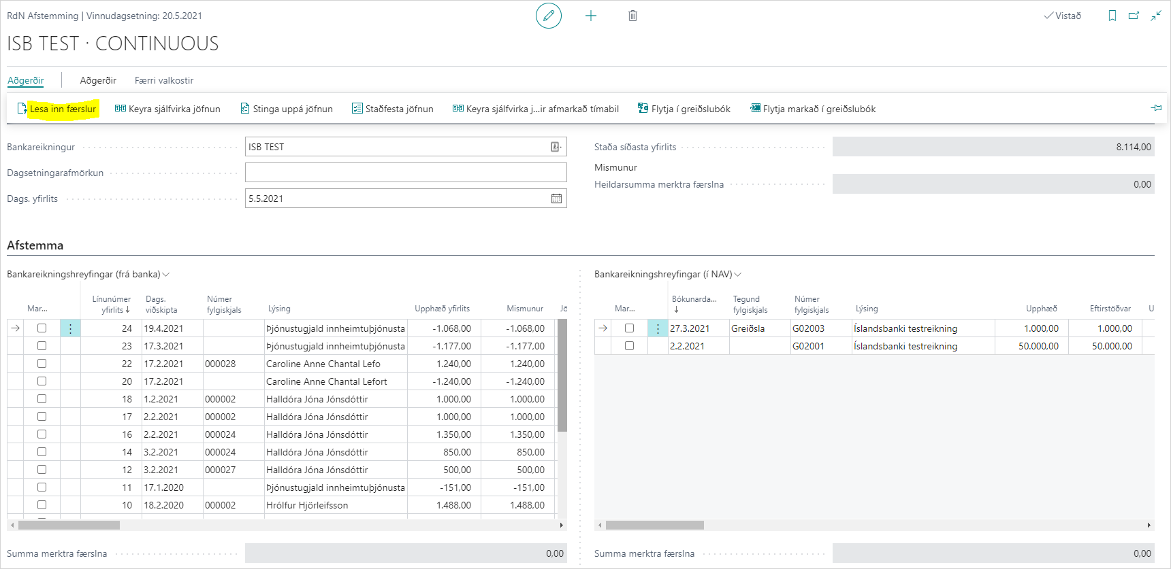Click the edit pencil icon

(549, 16)
